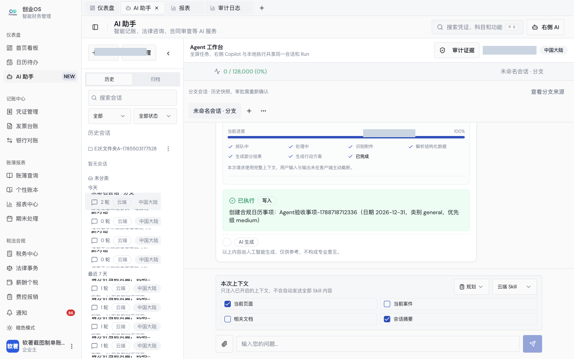This screenshot has height=359, width=574.
Task: Expand the 全部状态 filter dropdown
Action: pos(155,116)
